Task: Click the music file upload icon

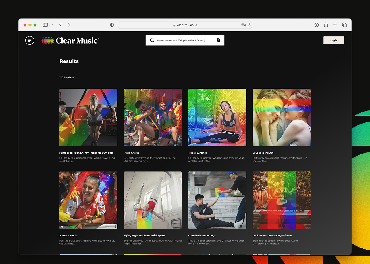Action: (x=218, y=40)
